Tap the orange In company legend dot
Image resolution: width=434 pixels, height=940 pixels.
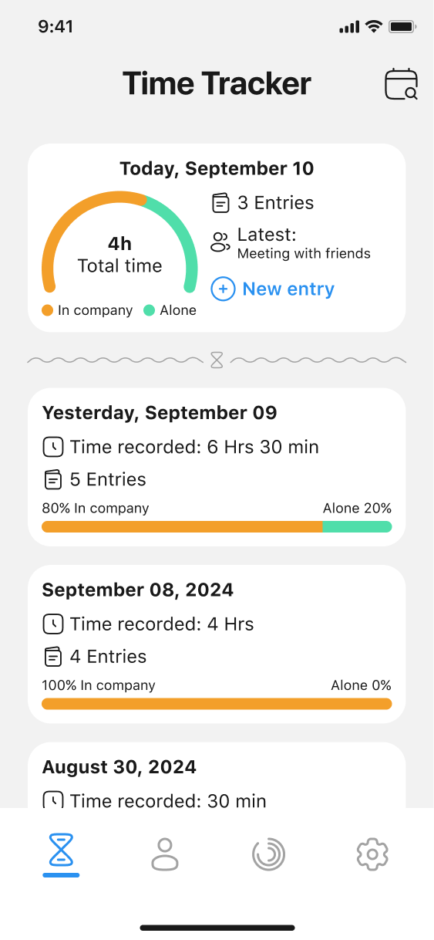click(x=47, y=310)
